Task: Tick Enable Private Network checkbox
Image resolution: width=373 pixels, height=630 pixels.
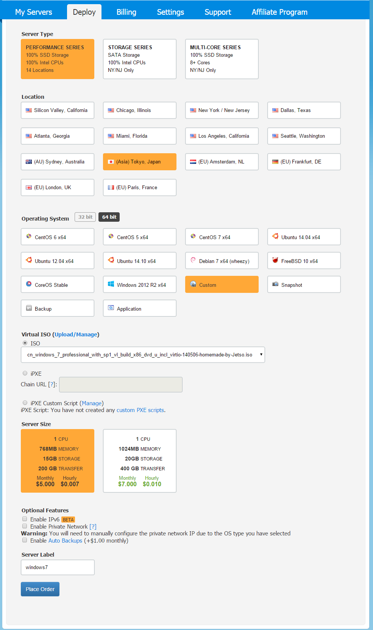Action: point(25,526)
